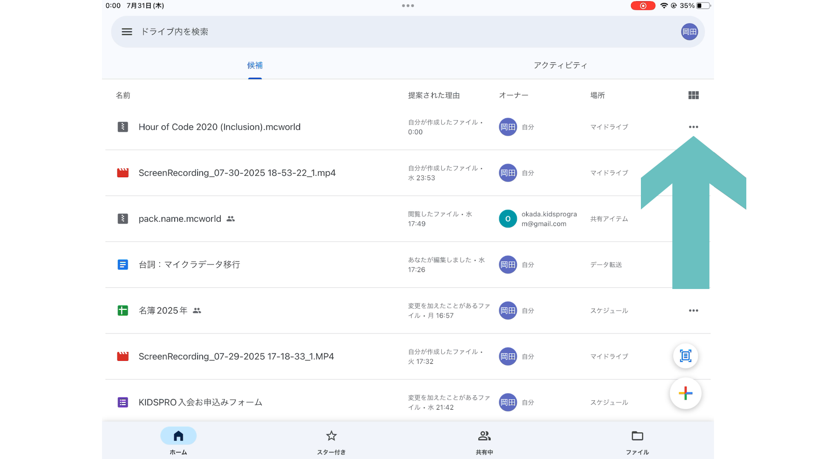Viewport: 816px width, 459px height.
Task: Select the 候補 suggestions tab
Action: (x=255, y=65)
